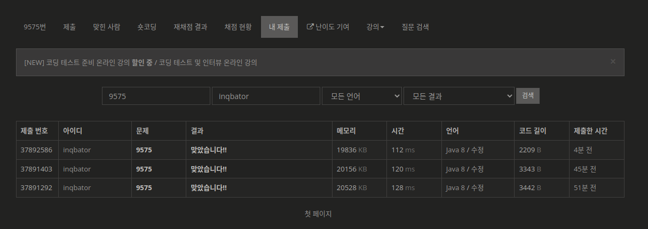Open problem 9575 link in row 37891292
This screenshot has height=229, width=648.
[144, 188]
